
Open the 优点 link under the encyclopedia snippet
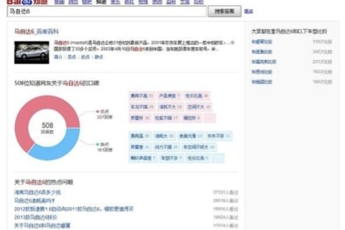(85, 57)
